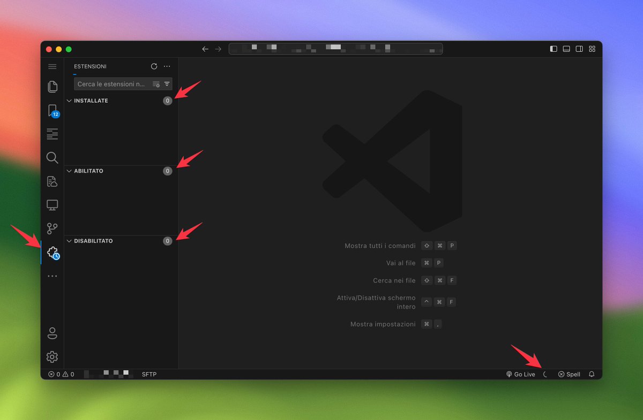Open the Search view magnifier

coord(52,158)
